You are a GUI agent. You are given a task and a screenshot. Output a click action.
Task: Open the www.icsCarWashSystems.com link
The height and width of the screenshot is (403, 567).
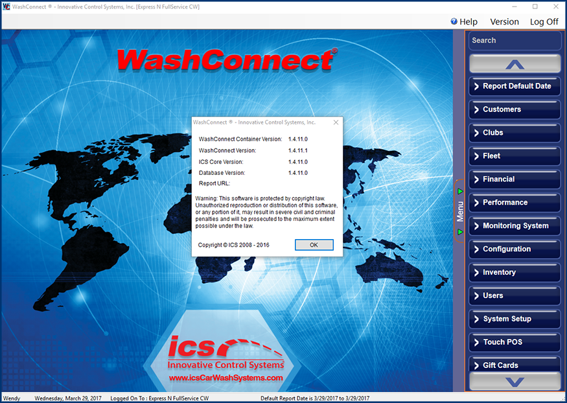(x=226, y=378)
